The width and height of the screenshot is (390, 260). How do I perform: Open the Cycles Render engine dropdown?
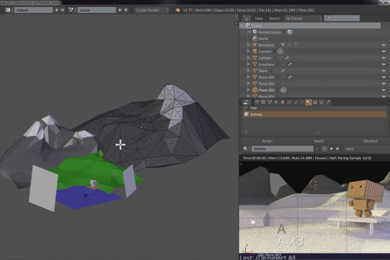[151, 10]
